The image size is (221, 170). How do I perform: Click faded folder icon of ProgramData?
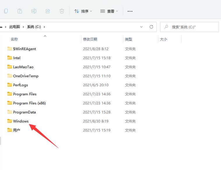10,112
